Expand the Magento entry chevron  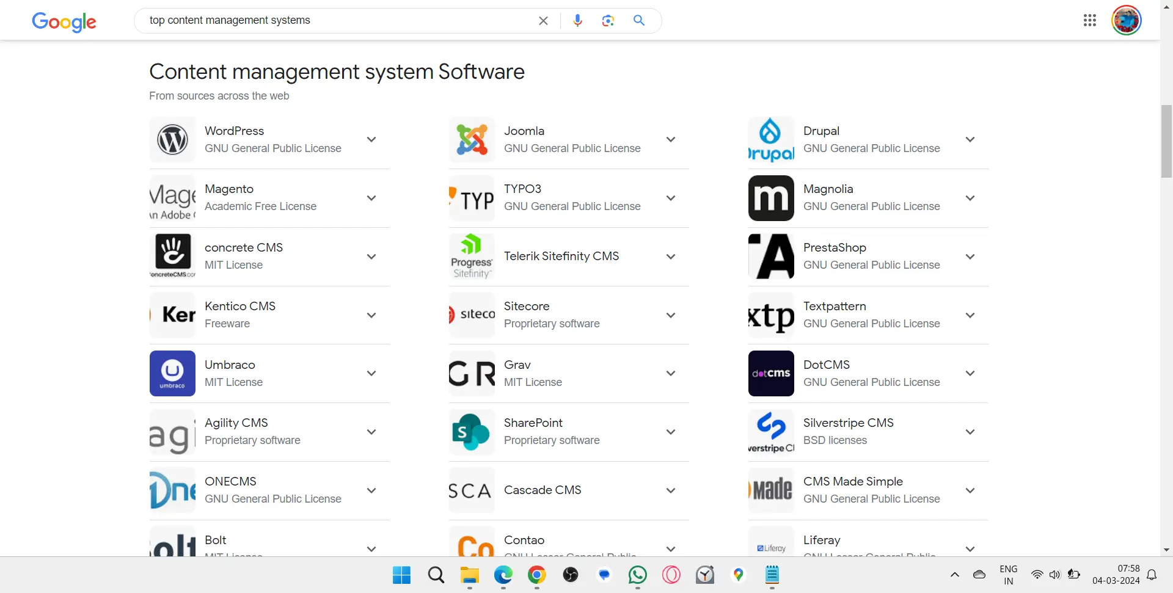(371, 198)
